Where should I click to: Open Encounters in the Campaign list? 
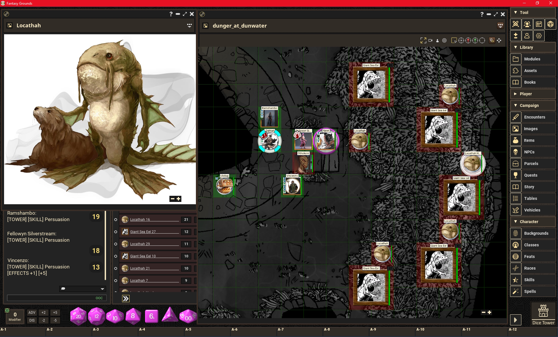click(533, 117)
